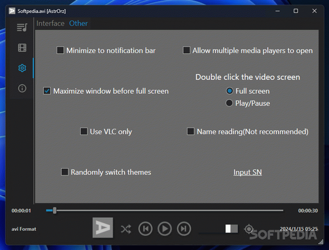Skip to previous track
Screen dimensions: 329x250
[145, 229]
